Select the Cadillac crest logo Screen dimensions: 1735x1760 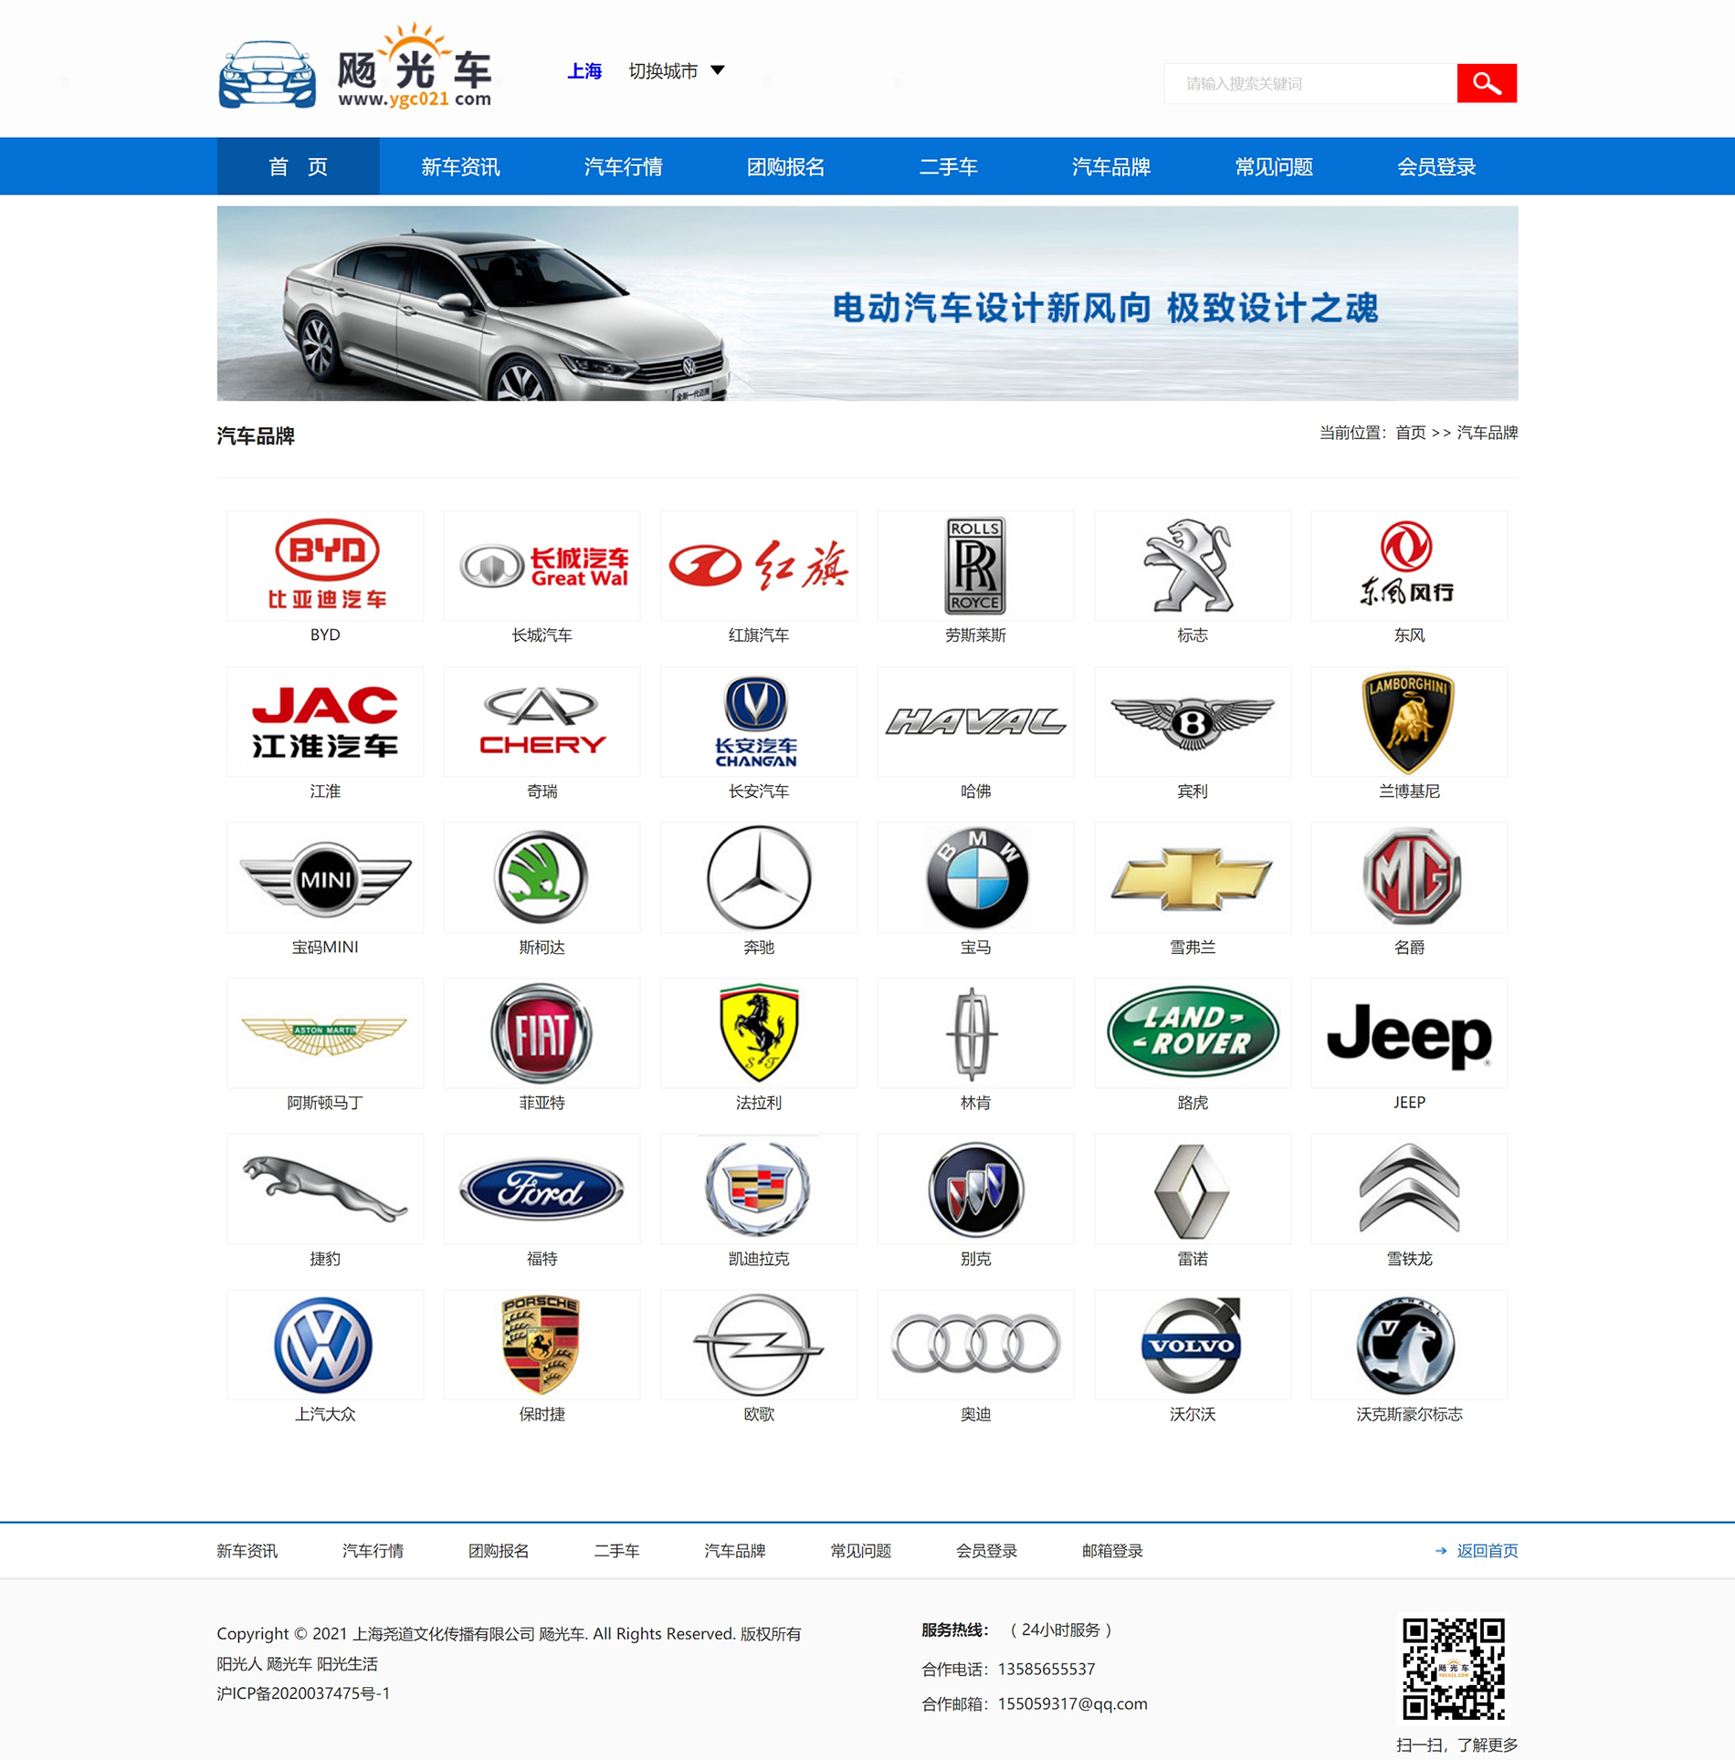[x=759, y=1189]
